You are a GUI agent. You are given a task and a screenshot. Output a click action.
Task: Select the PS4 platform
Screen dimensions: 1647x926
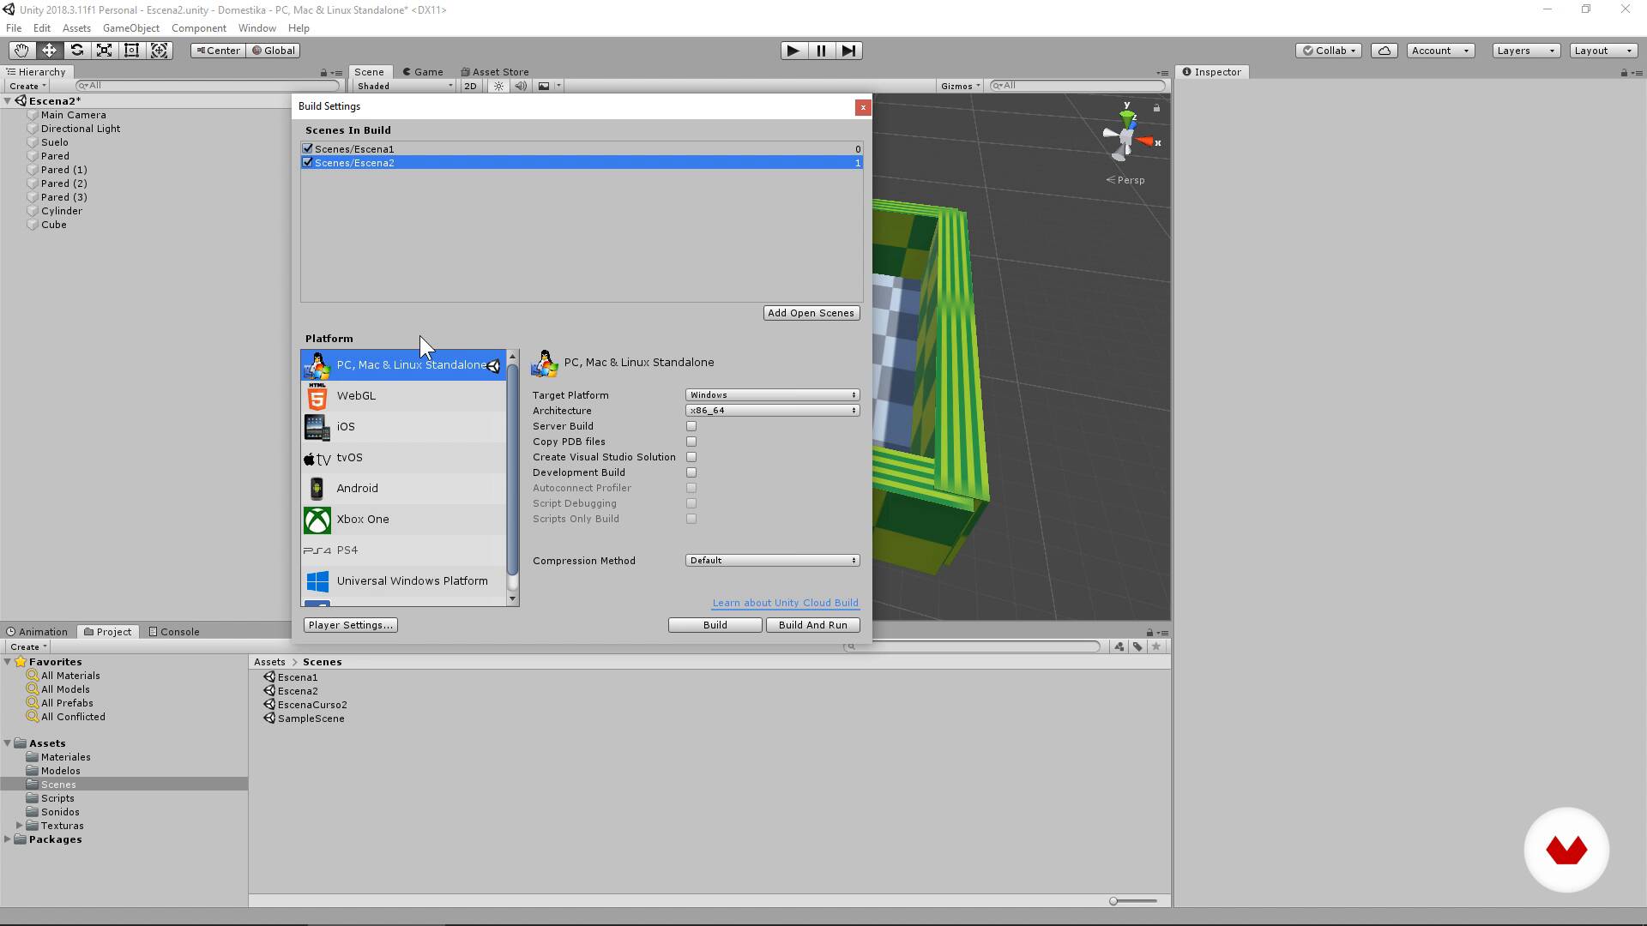pyautogui.click(x=403, y=550)
